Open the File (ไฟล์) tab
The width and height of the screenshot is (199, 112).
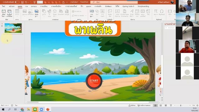coord(3,6)
